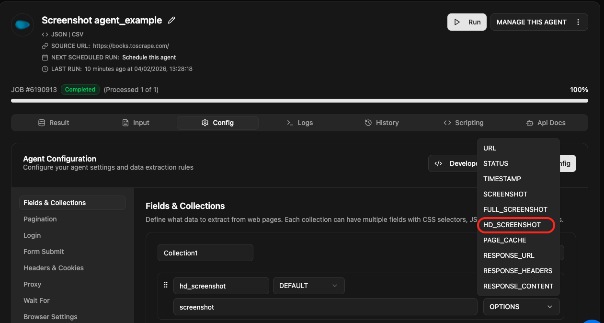
Task: Click the job progress bar
Action: (299, 101)
